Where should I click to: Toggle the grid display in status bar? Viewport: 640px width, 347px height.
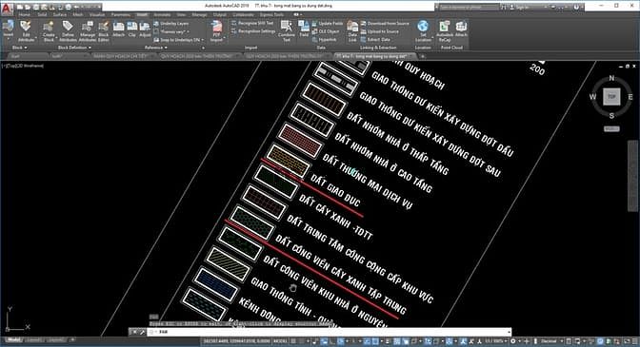coord(293,341)
